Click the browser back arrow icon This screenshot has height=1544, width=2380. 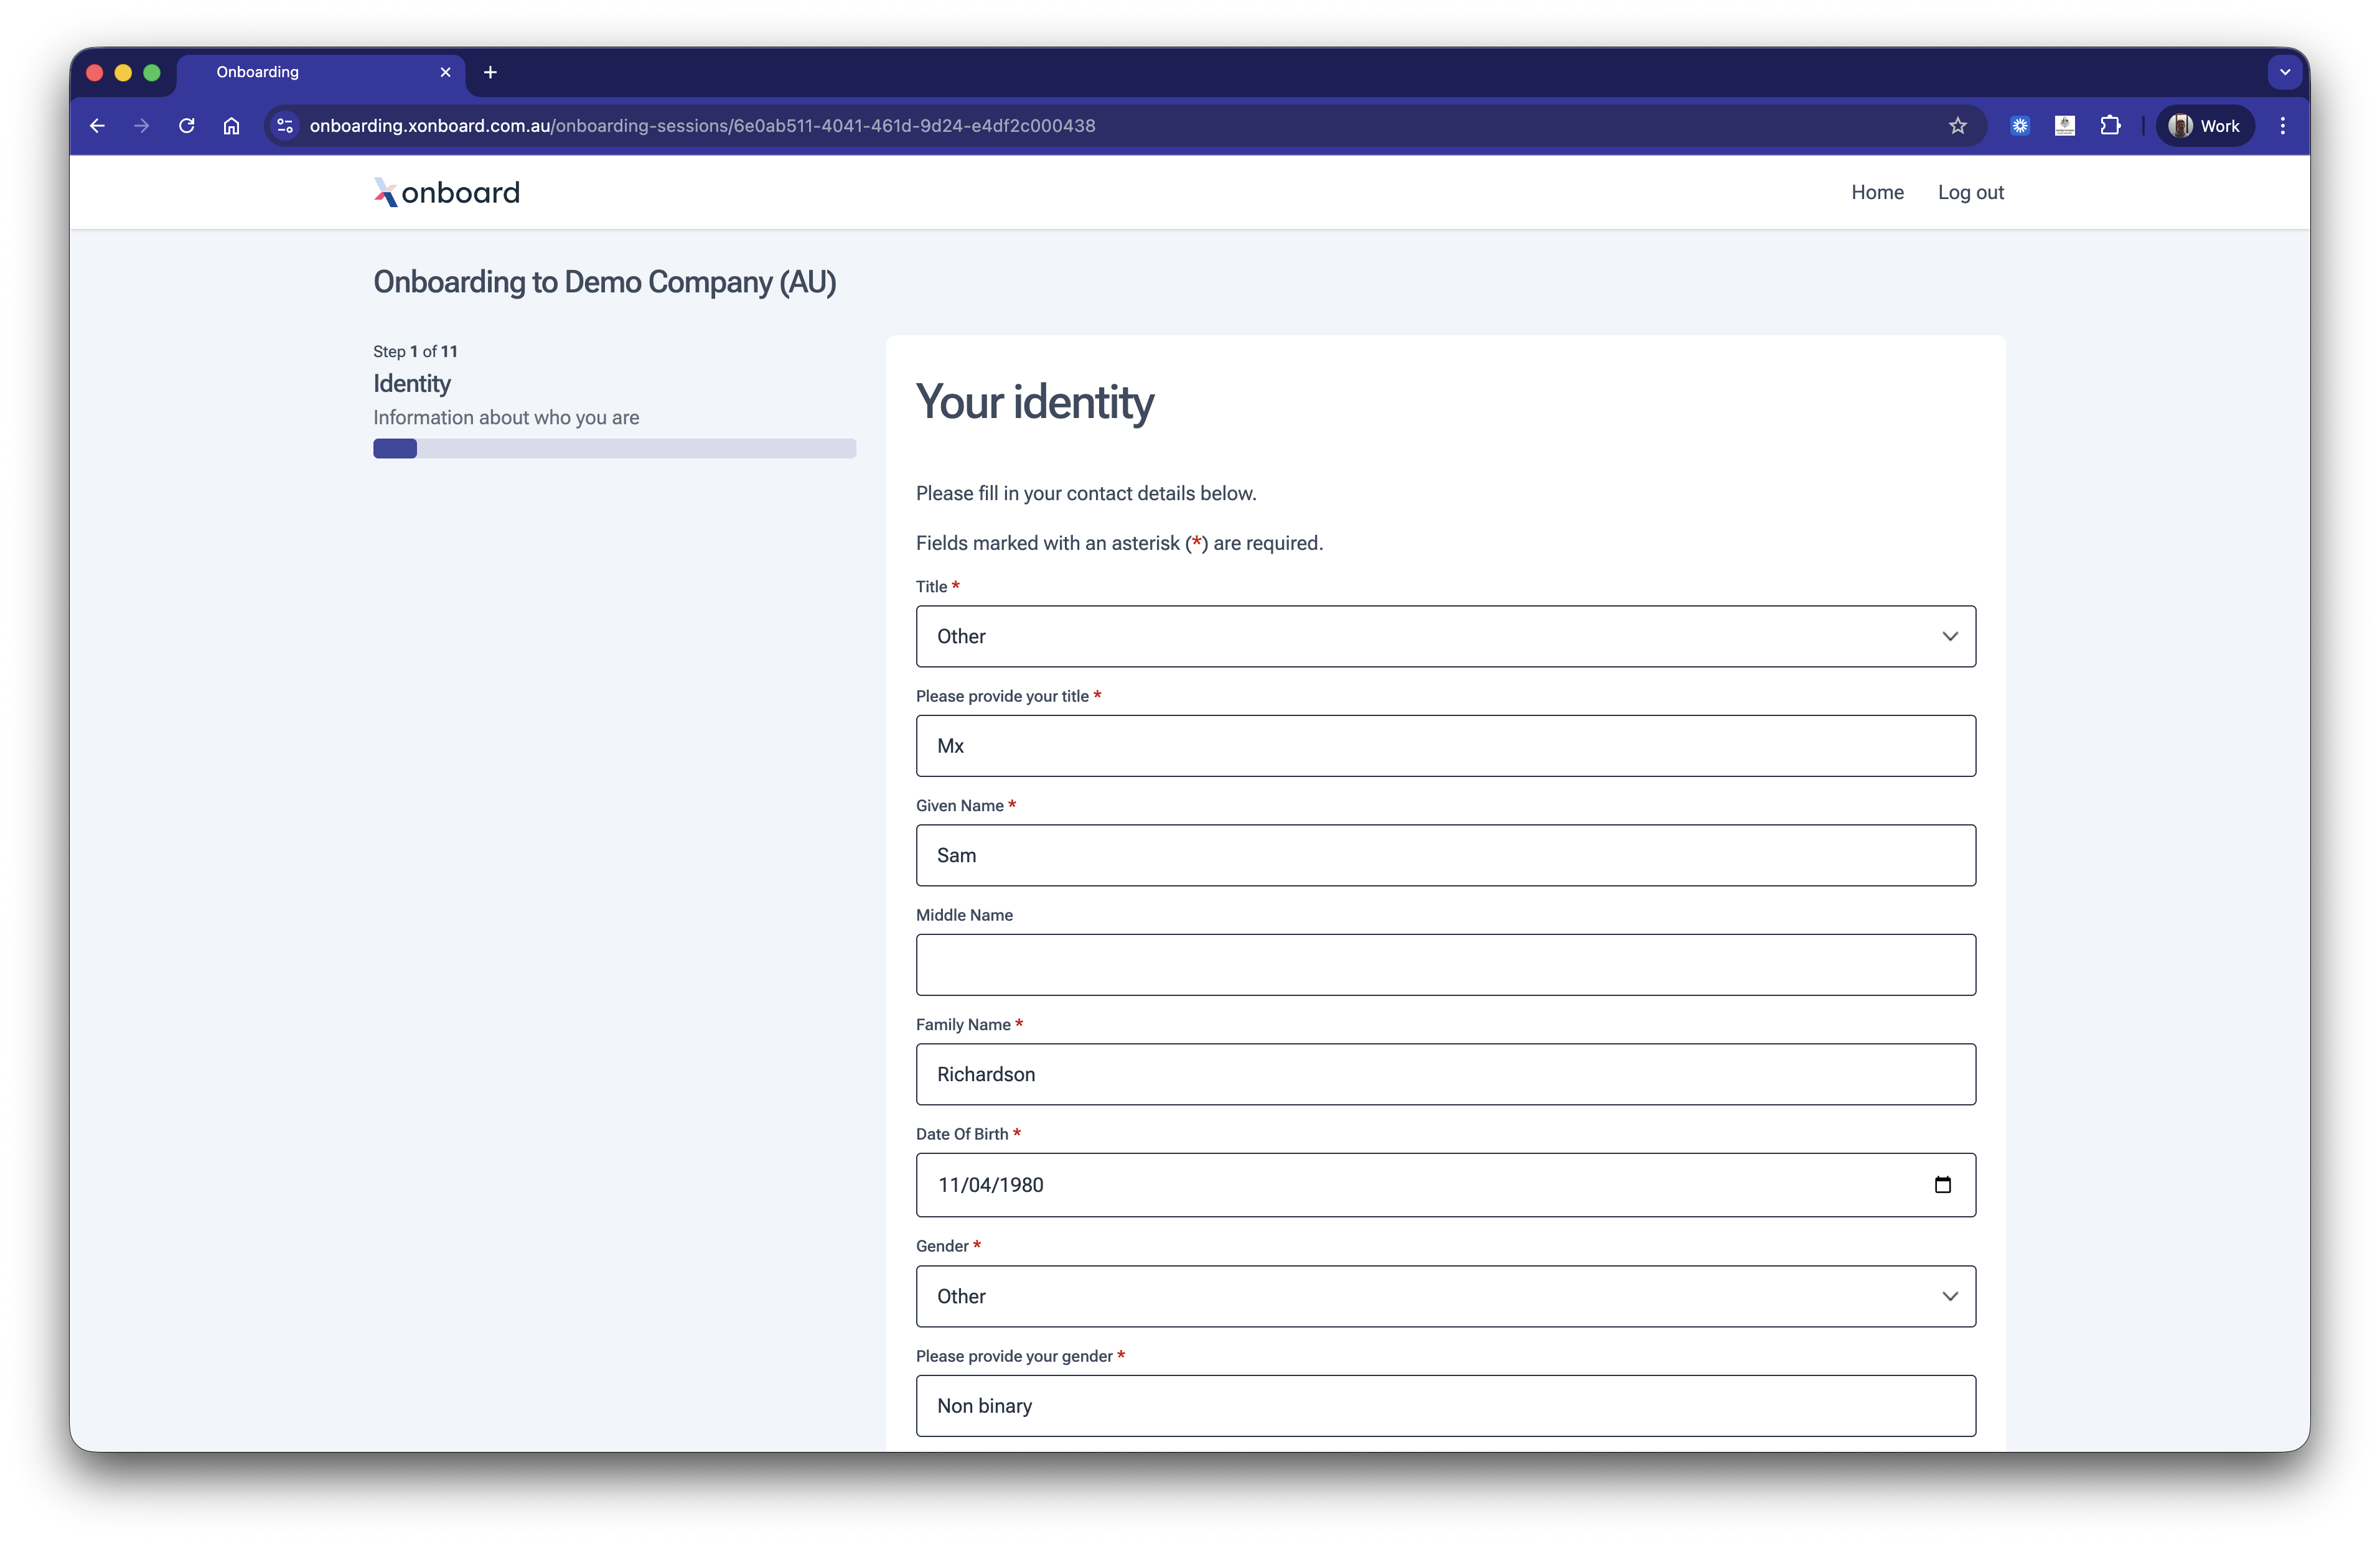pos(97,126)
